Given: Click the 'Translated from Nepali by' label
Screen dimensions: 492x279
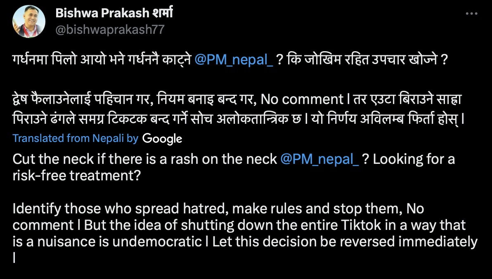Looking at the screenshot, I should tap(75, 138).
